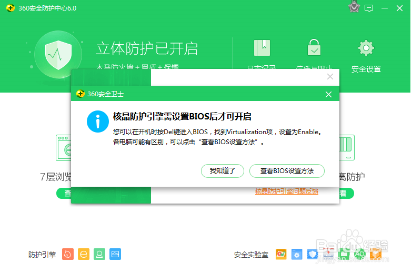The image size is (412, 273).
Task: Click the green person engine icon
Action: coord(99,254)
